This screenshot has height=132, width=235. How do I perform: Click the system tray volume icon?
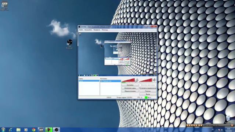(x=222, y=130)
